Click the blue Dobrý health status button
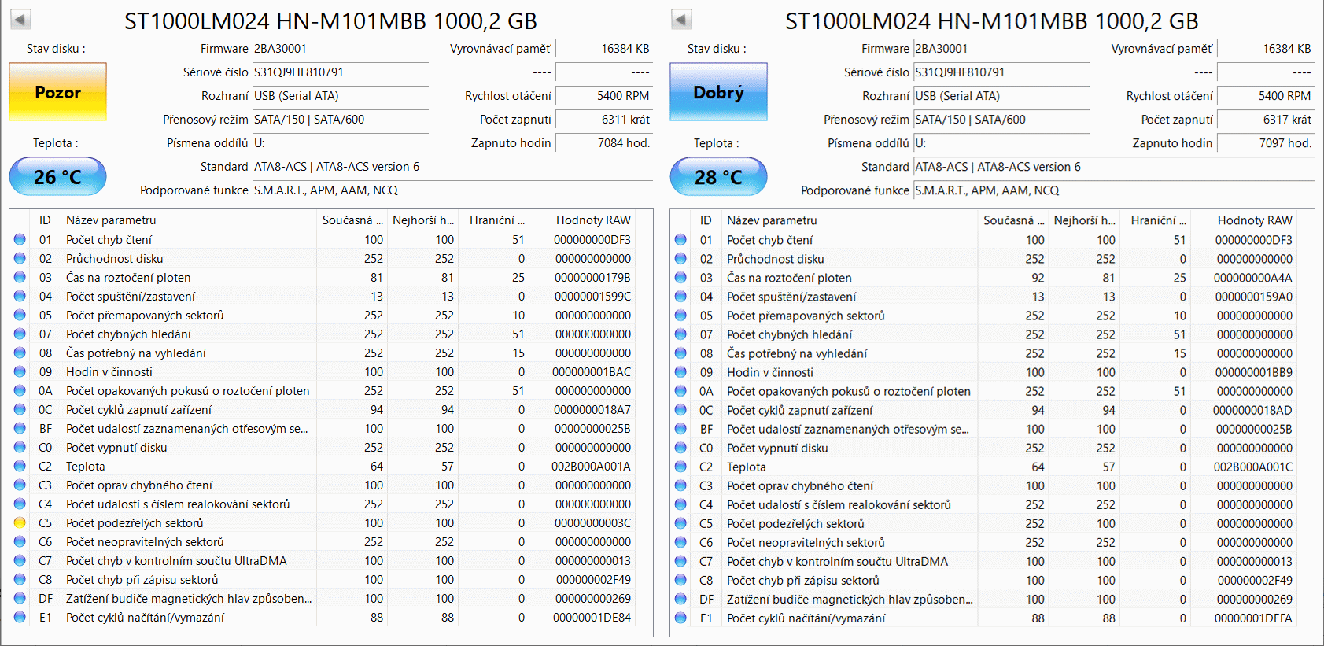 (718, 92)
